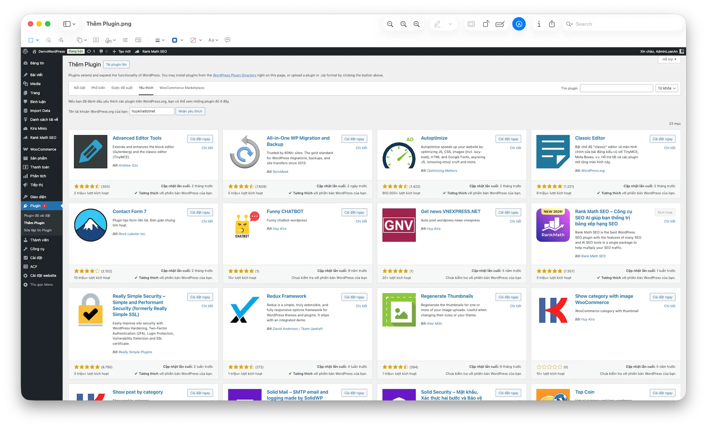Screen dimensions: 707x428
Task: Open the Share menu
Action: click(x=552, y=23)
